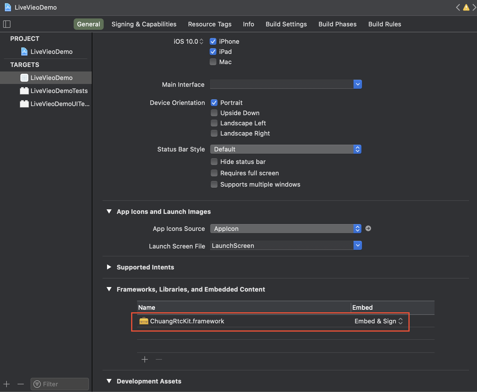Open App Icons Source dropdown
Image resolution: width=477 pixels, height=392 pixels.
(x=286, y=229)
